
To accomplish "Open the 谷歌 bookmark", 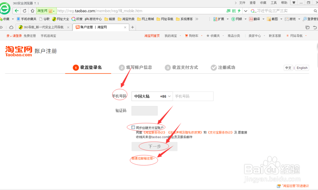I will [x=45, y=19].
